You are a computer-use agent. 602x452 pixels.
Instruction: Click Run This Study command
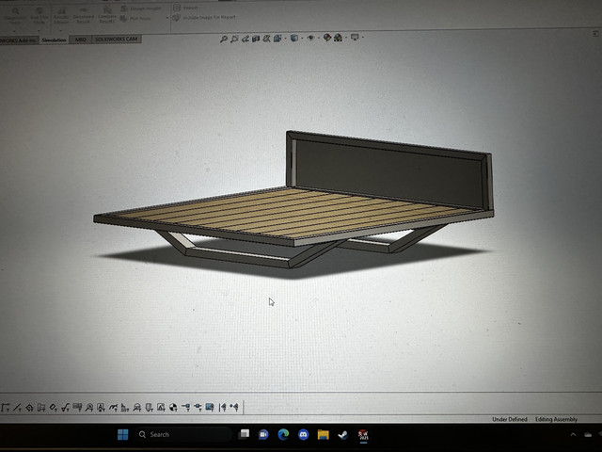coord(40,14)
